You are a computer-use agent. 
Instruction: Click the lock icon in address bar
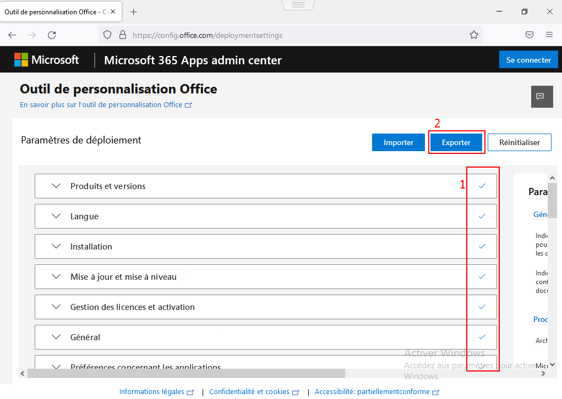pyautogui.click(x=122, y=35)
